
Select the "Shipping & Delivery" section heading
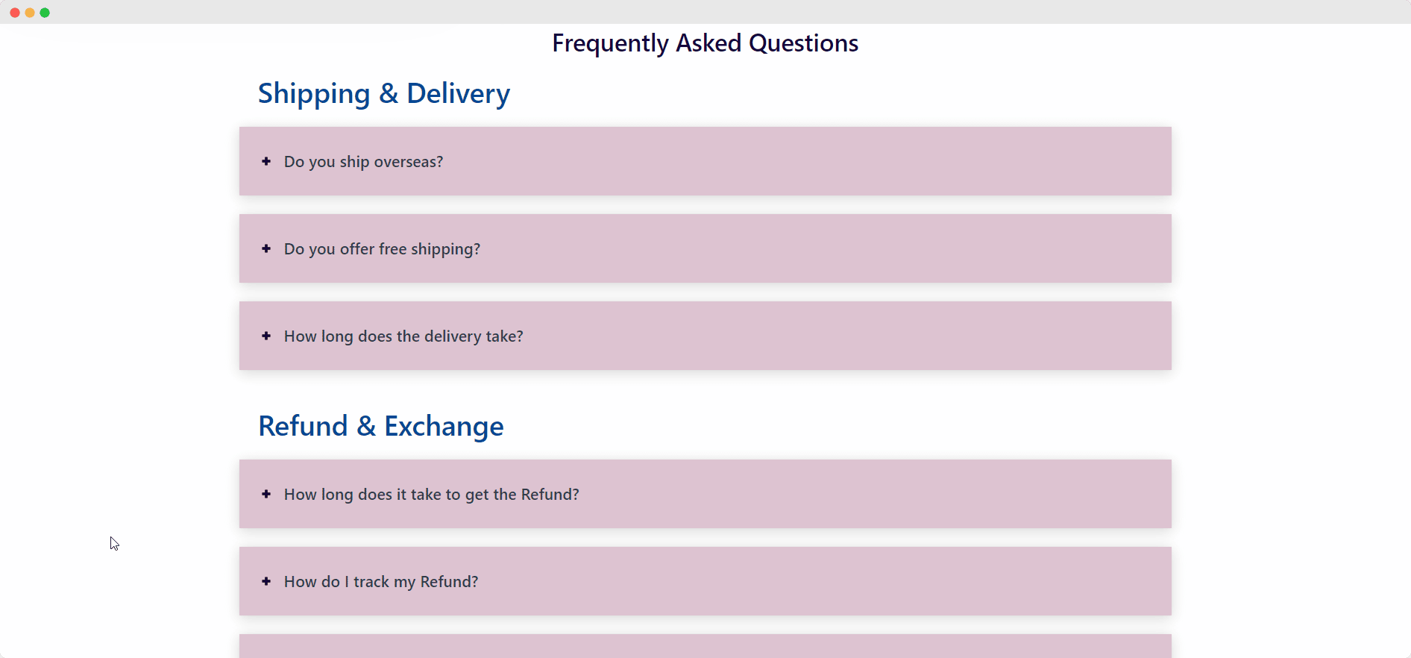383,93
